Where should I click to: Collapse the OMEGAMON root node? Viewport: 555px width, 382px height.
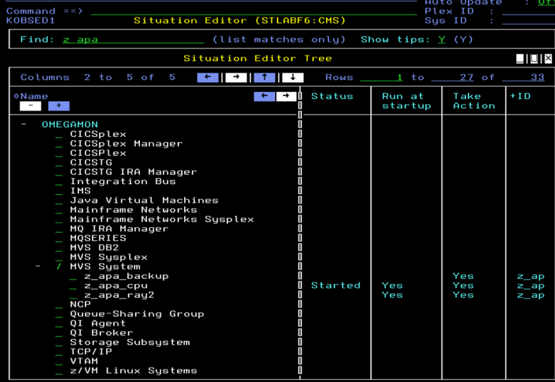[x=23, y=125]
